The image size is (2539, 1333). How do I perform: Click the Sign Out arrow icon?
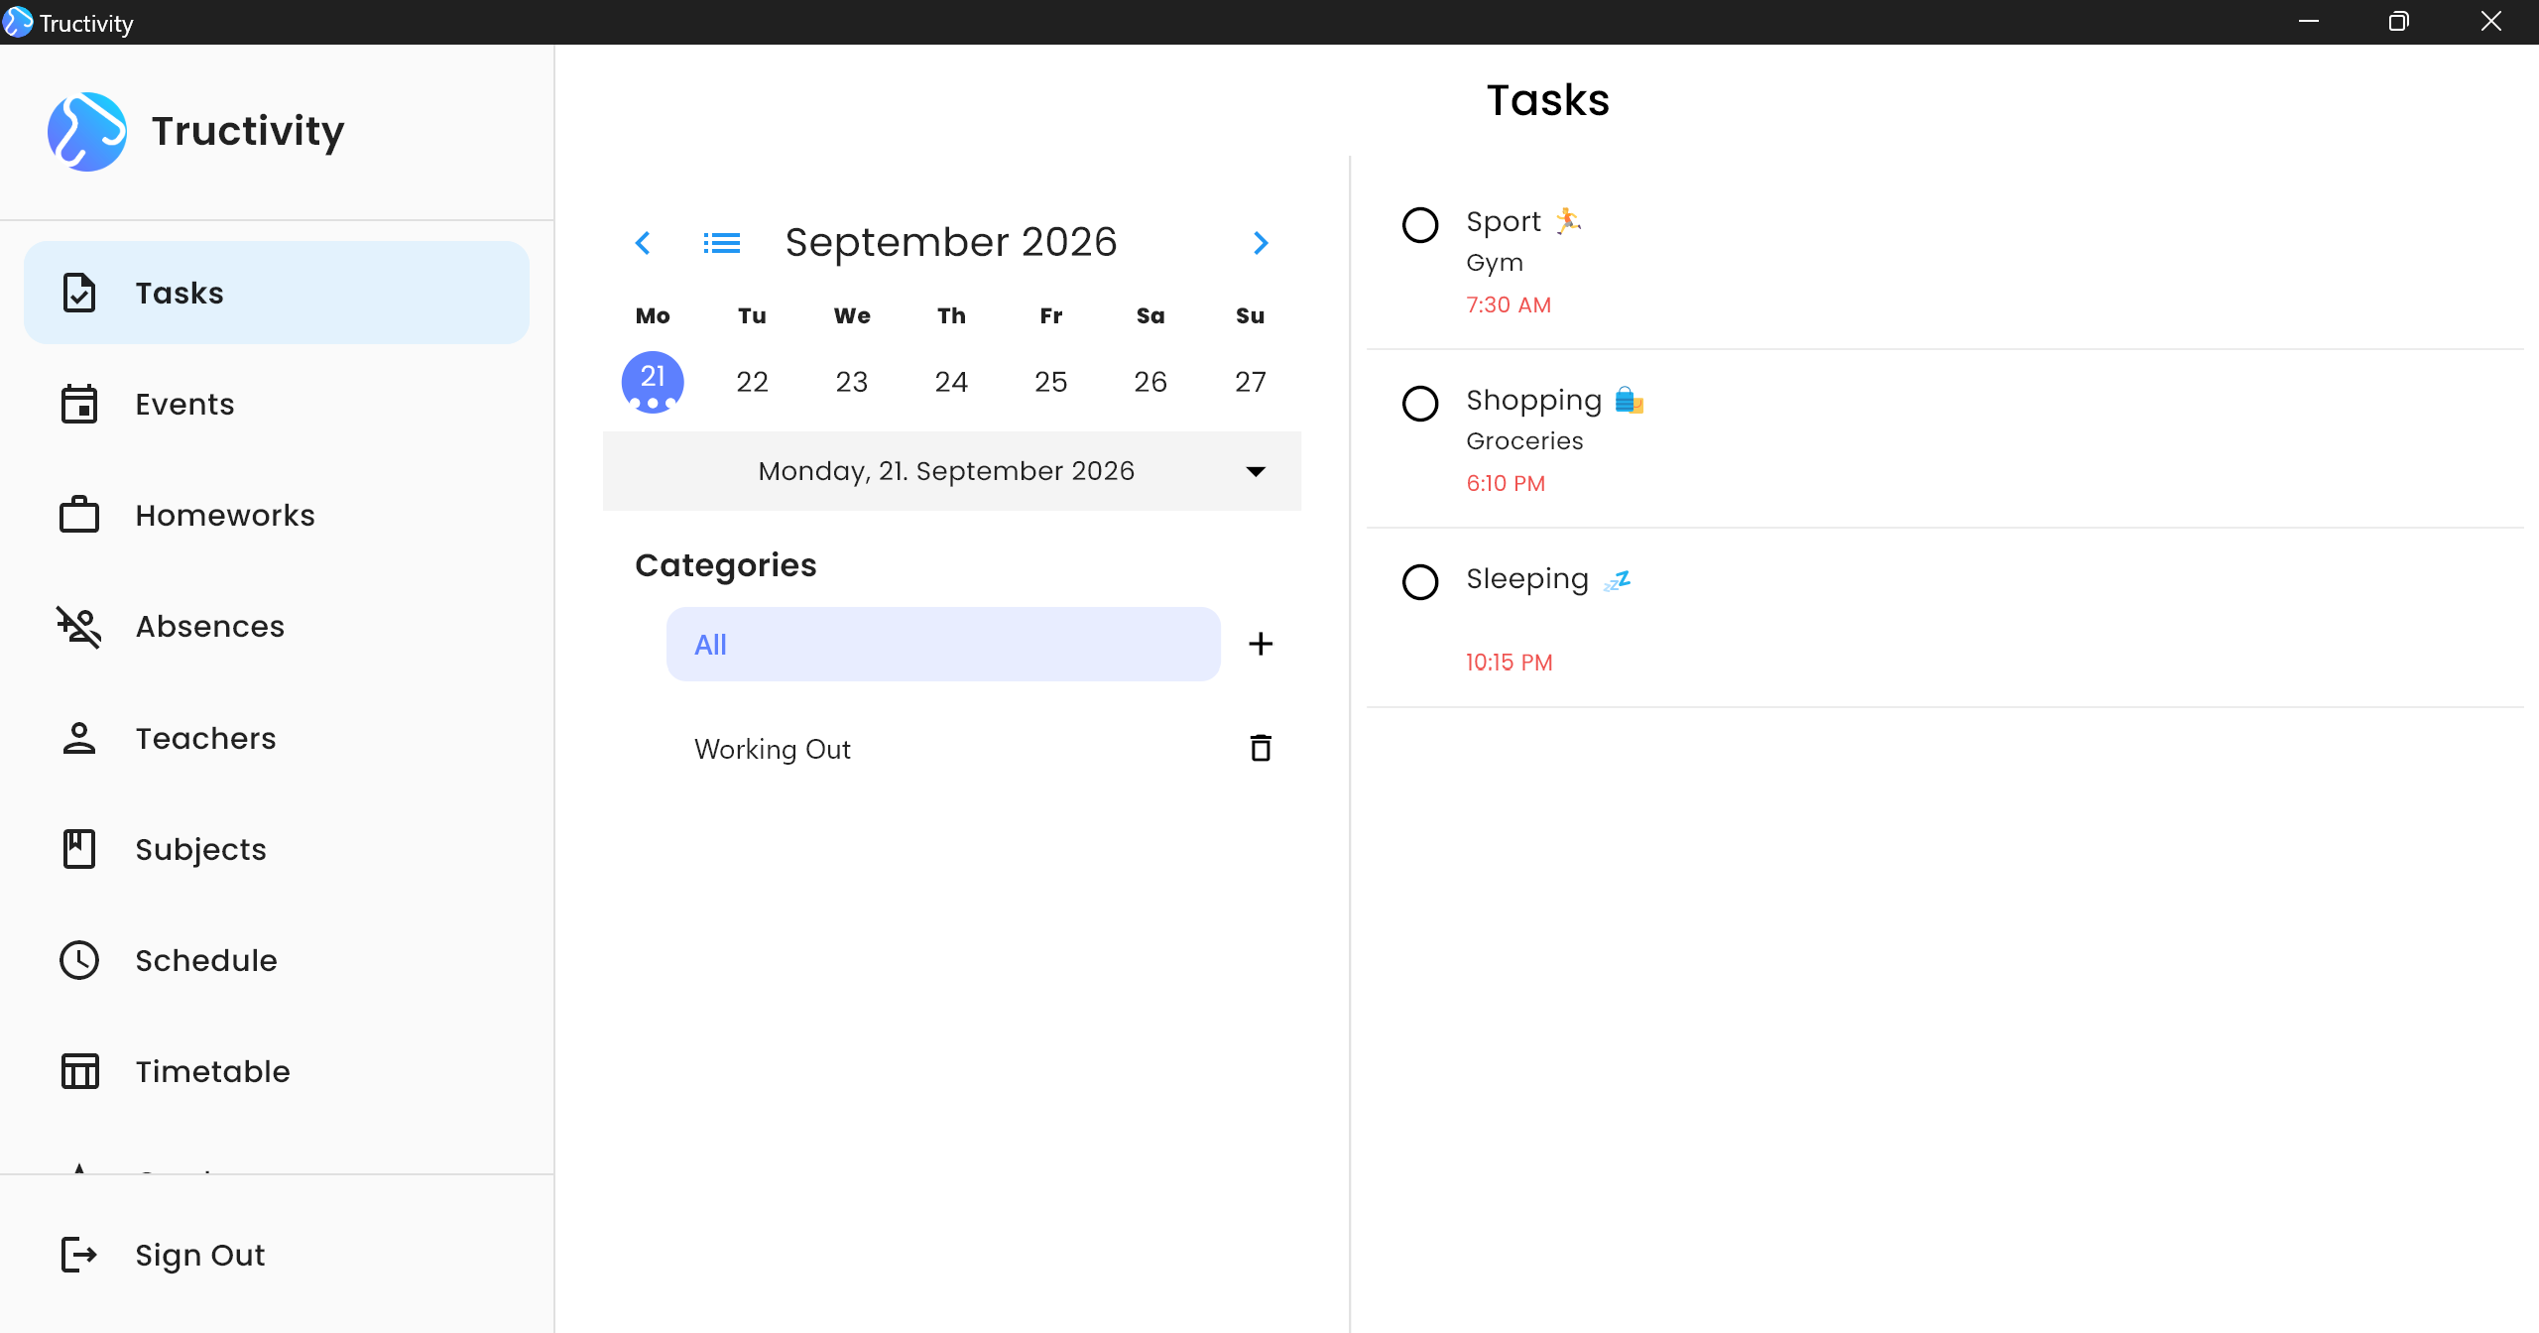tap(79, 1255)
